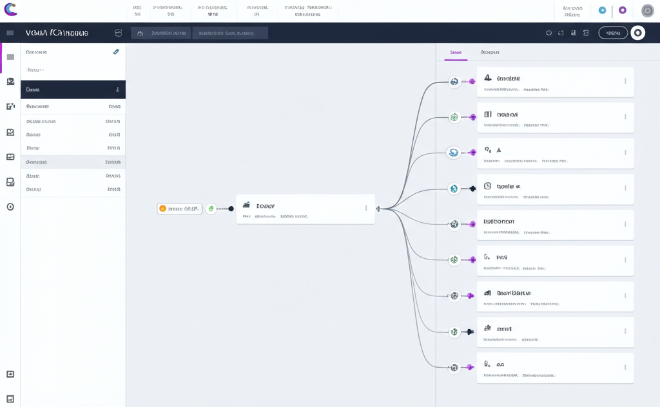Screen dimensions: 660x407
Task: Open the kebab menu on the last right card
Action: click(625, 367)
